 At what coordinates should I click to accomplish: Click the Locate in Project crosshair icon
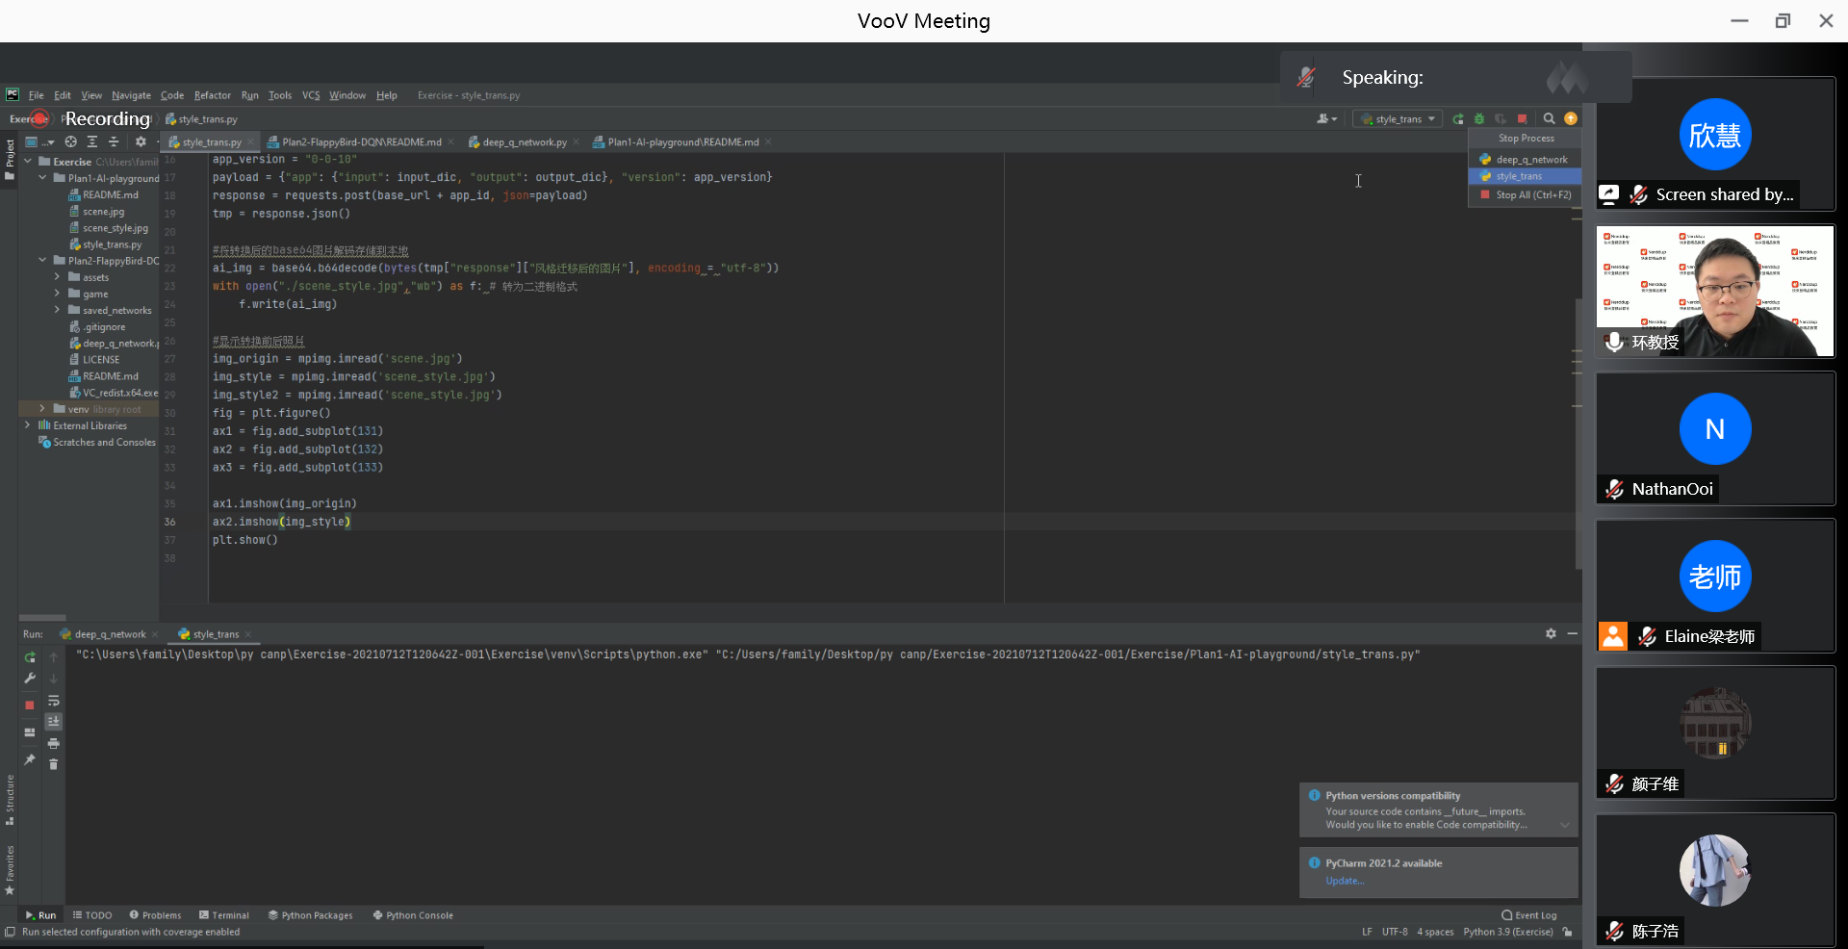pyautogui.click(x=71, y=141)
